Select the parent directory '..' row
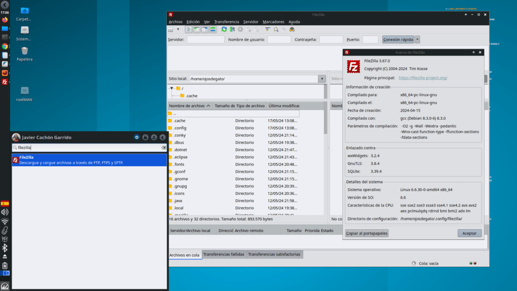The image size is (517, 291). tap(233, 114)
